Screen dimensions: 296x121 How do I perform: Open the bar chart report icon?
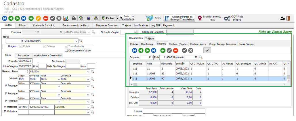tap(66, 18)
